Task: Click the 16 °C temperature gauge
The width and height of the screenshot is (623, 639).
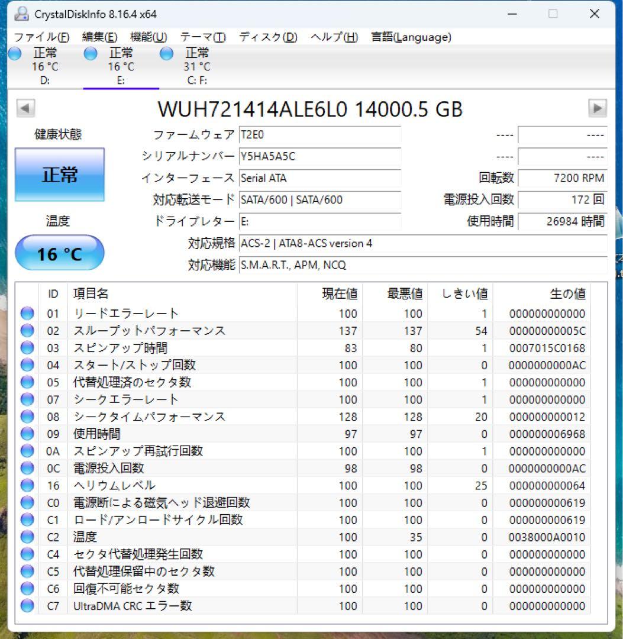Action: 59,253
